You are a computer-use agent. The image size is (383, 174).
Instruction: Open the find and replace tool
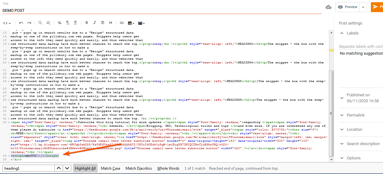click(48, 23)
